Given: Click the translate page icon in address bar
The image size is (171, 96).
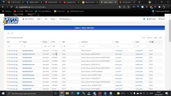Looking at the screenshot, I should (x=120, y=7).
